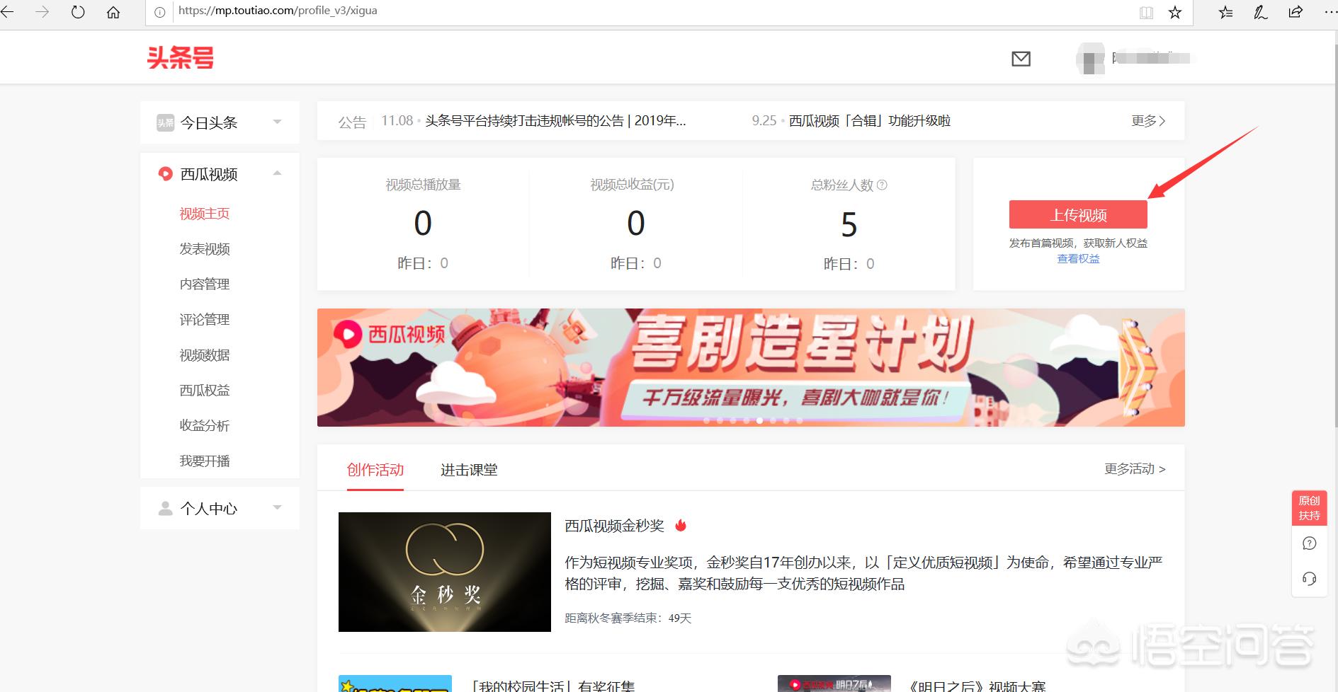Add page to favorites with the star icon
Viewport: 1338px width, 692px height.
pos(1175,12)
